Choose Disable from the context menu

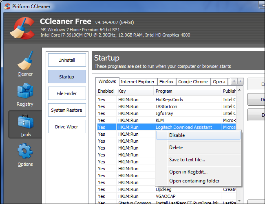198,135
